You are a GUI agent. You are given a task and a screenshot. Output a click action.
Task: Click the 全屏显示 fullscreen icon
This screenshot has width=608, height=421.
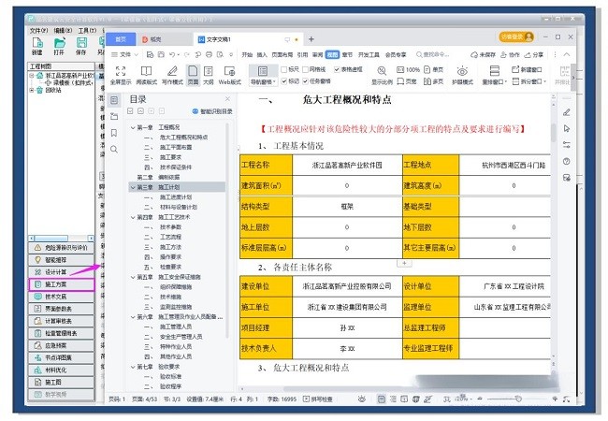coord(121,71)
